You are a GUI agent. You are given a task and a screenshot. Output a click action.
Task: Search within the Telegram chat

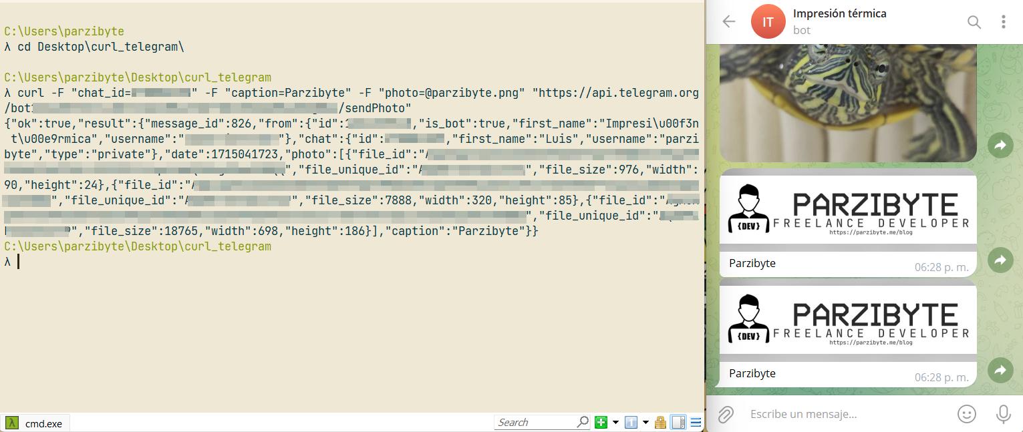pos(974,22)
